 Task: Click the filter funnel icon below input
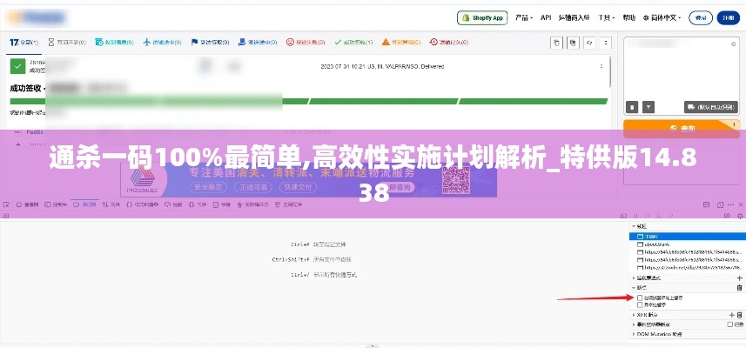tap(648, 107)
